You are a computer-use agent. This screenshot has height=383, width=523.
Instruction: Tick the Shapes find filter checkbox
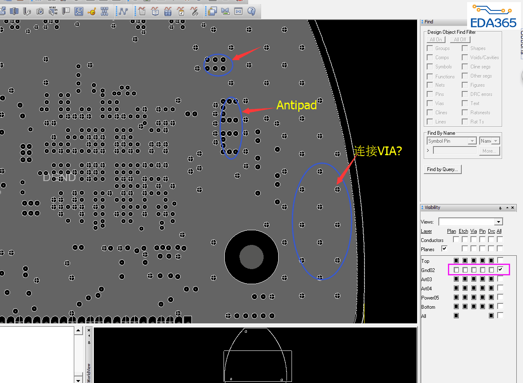coord(465,48)
